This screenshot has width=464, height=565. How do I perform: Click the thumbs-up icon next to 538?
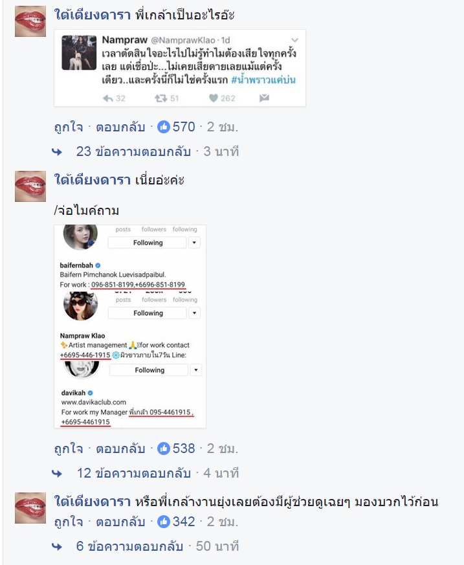164,449
